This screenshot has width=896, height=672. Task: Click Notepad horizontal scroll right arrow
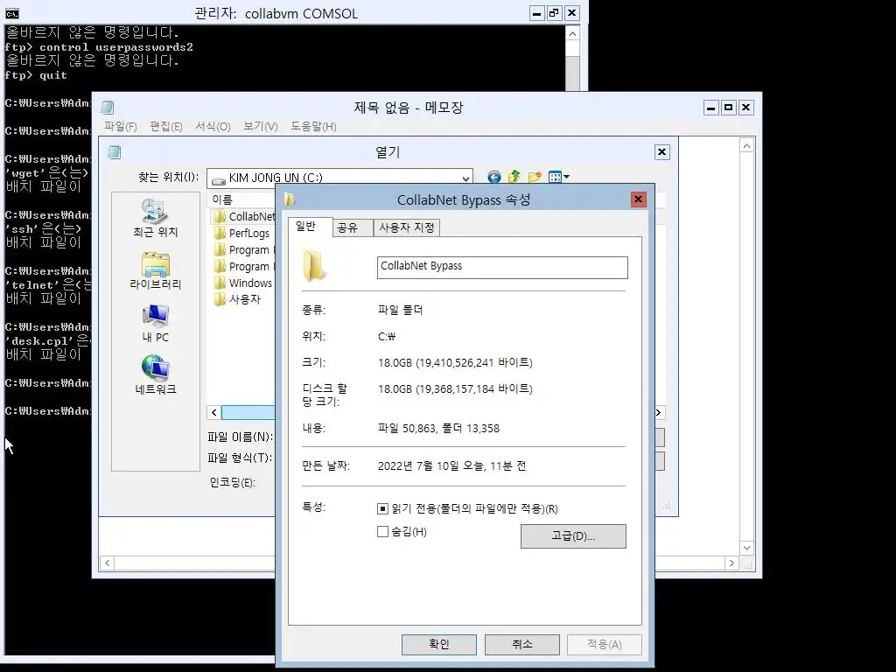coord(731,563)
